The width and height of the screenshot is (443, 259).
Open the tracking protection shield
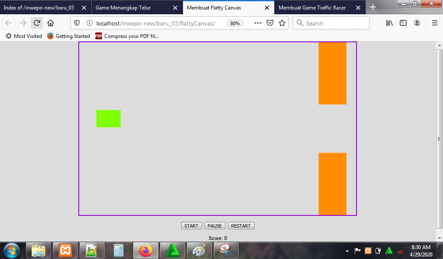(x=77, y=23)
